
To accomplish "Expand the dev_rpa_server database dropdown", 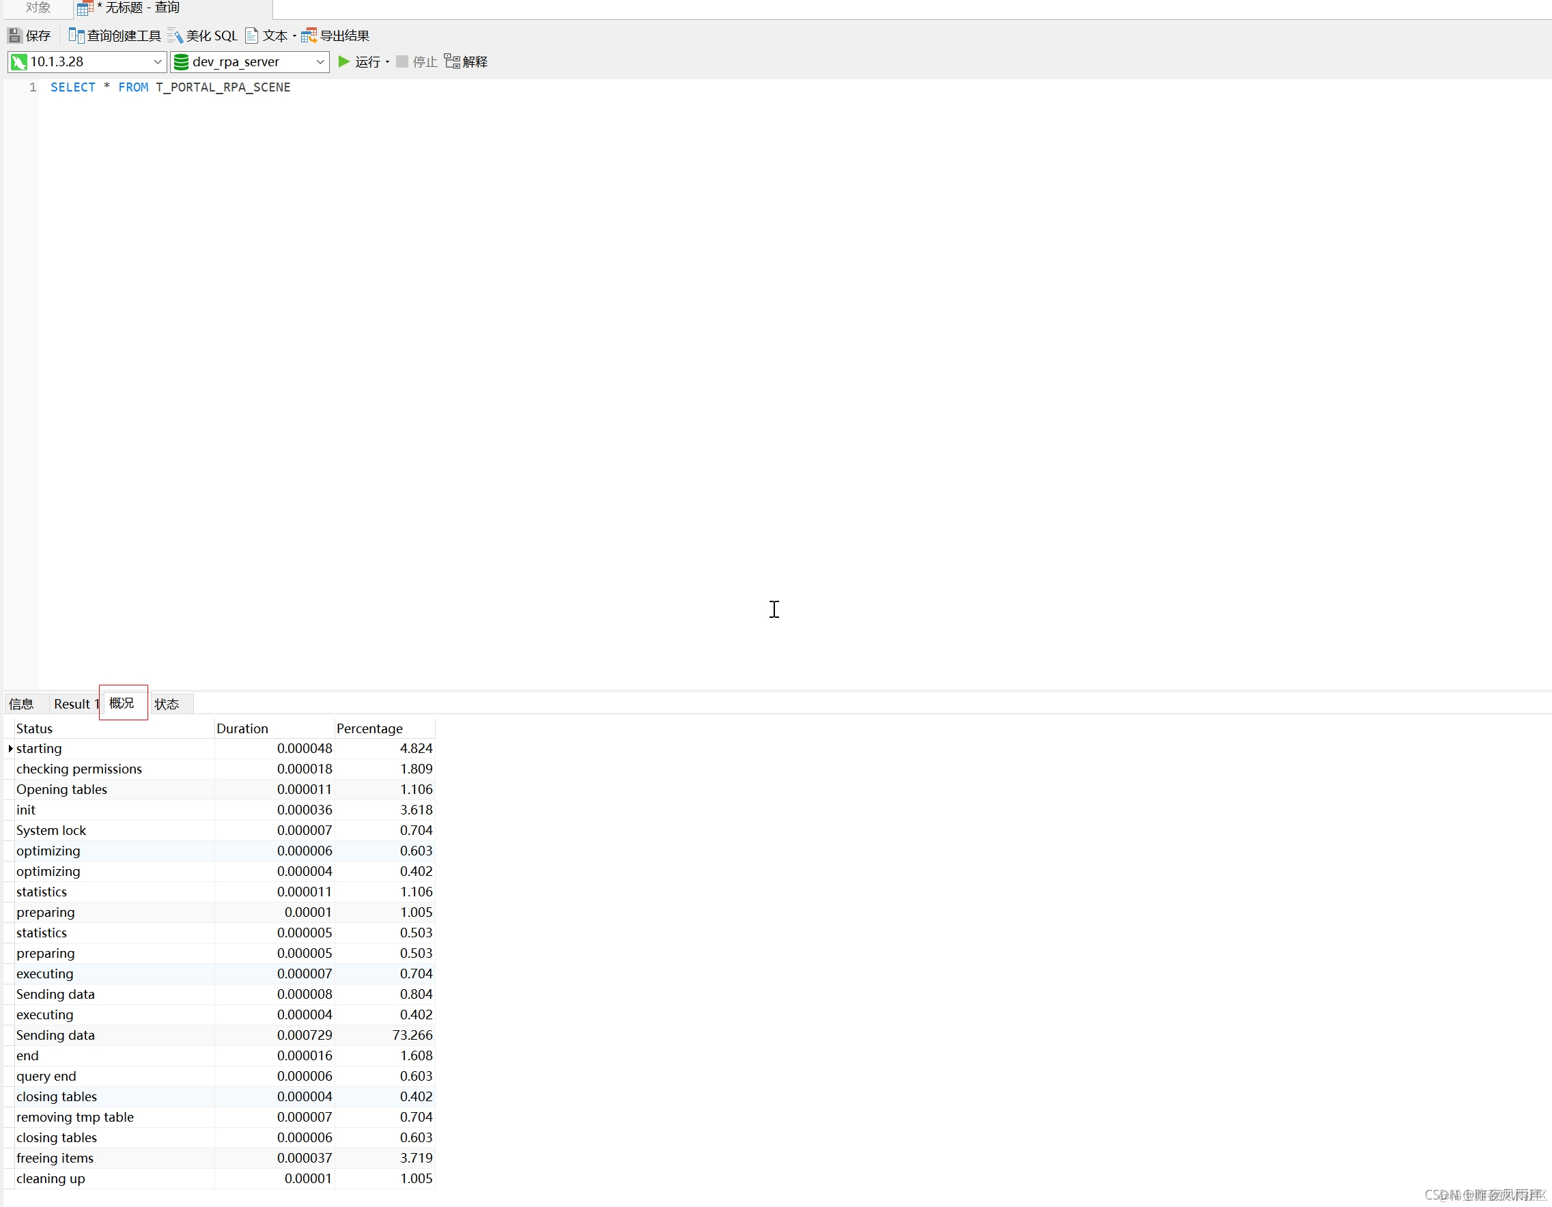I will (x=320, y=62).
